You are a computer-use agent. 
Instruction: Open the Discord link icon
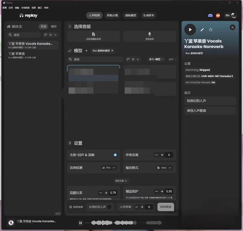pos(210,16)
